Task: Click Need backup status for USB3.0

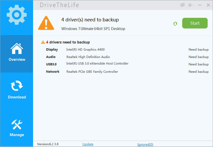Action: coord(198,64)
